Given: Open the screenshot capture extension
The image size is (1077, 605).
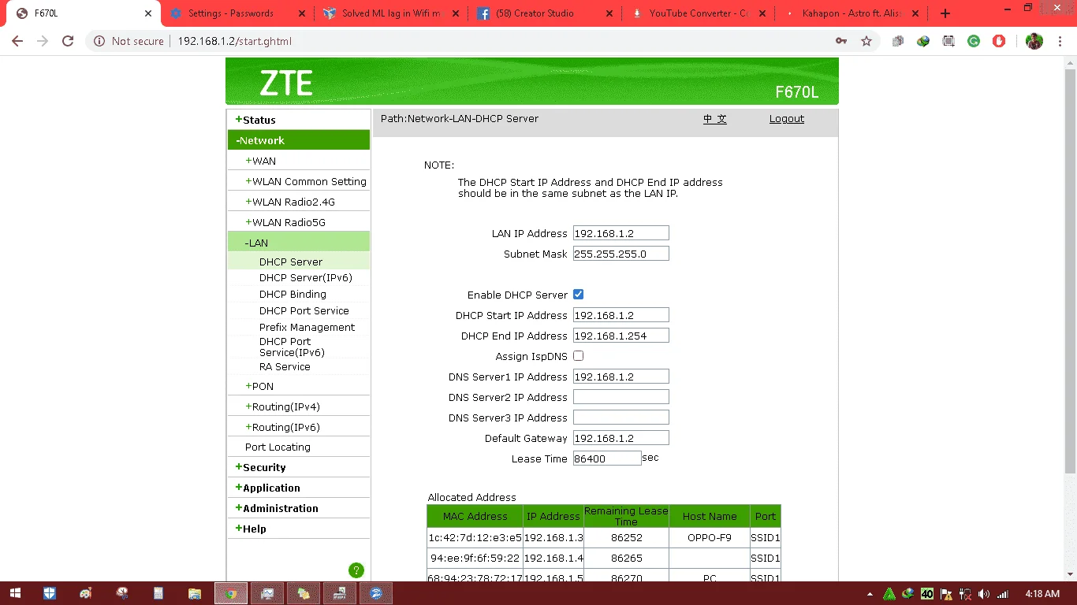Looking at the screenshot, I should pos(948,41).
